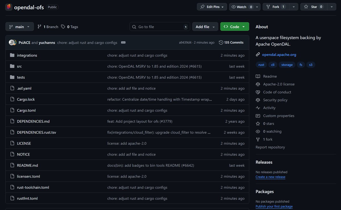Select the rust topic badge
Viewport: 341px width, 210px height.
tap(261, 64)
